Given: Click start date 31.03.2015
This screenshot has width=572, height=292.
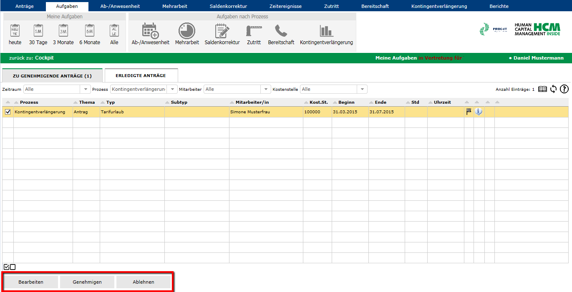Looking at the screenshot, I should [350, 112].
